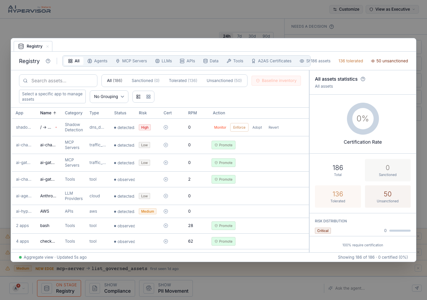Open All assets statistics help icon
This screenshot has height=300, width=427.
(x=363, y=79)
